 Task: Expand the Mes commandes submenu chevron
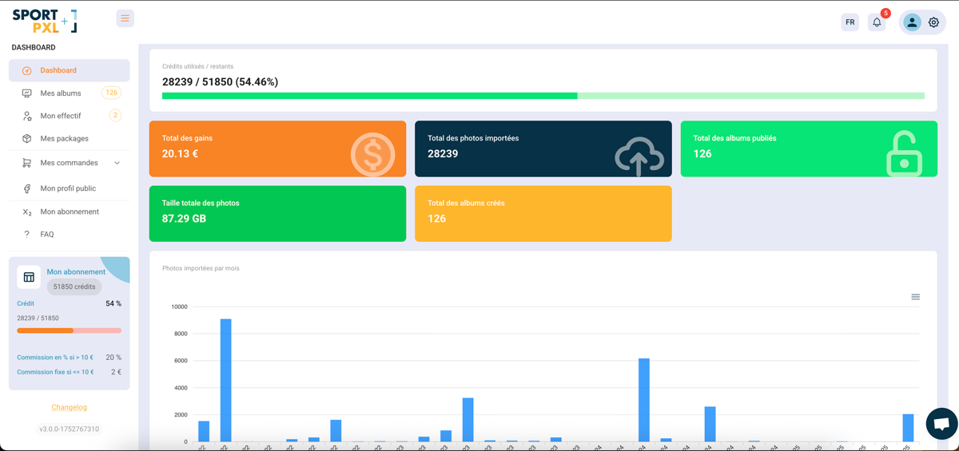(117, 163)
